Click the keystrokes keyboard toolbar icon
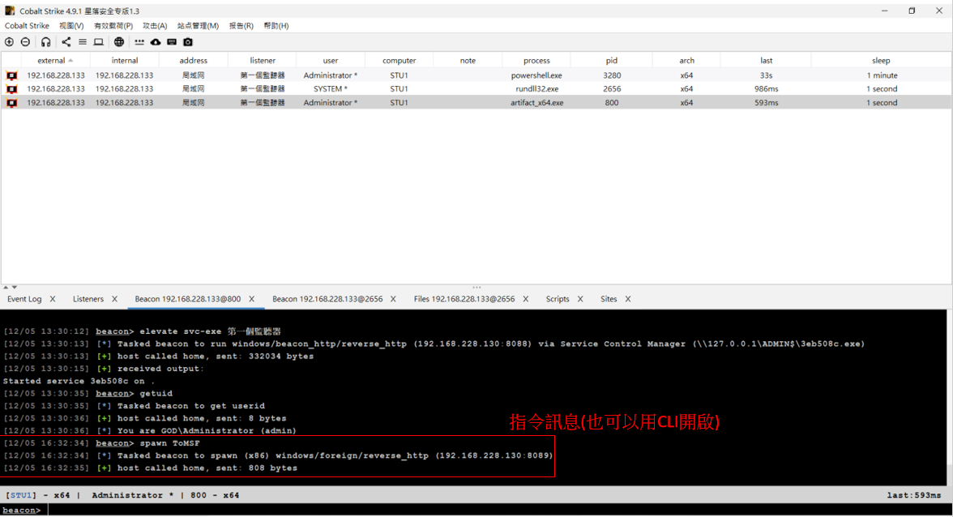 pyautogui.click(x=172, y=42)
